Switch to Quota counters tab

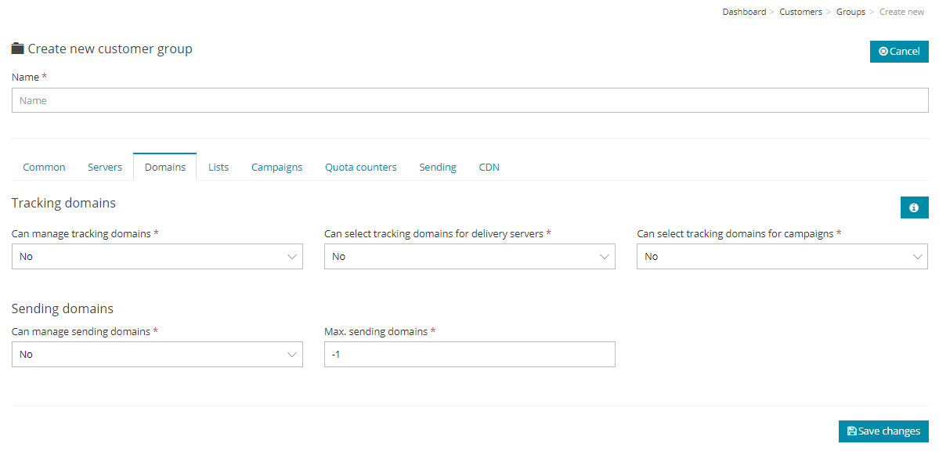360,168
